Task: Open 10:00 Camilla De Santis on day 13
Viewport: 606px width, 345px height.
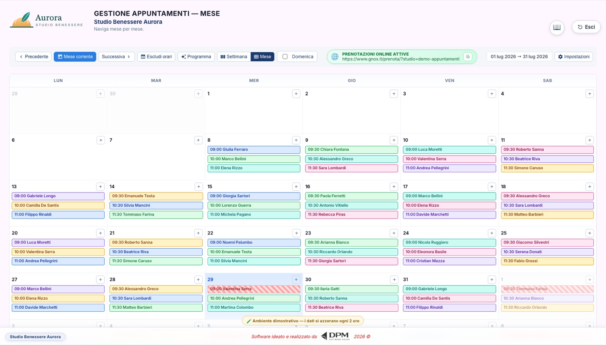Action: pos(58,206)
